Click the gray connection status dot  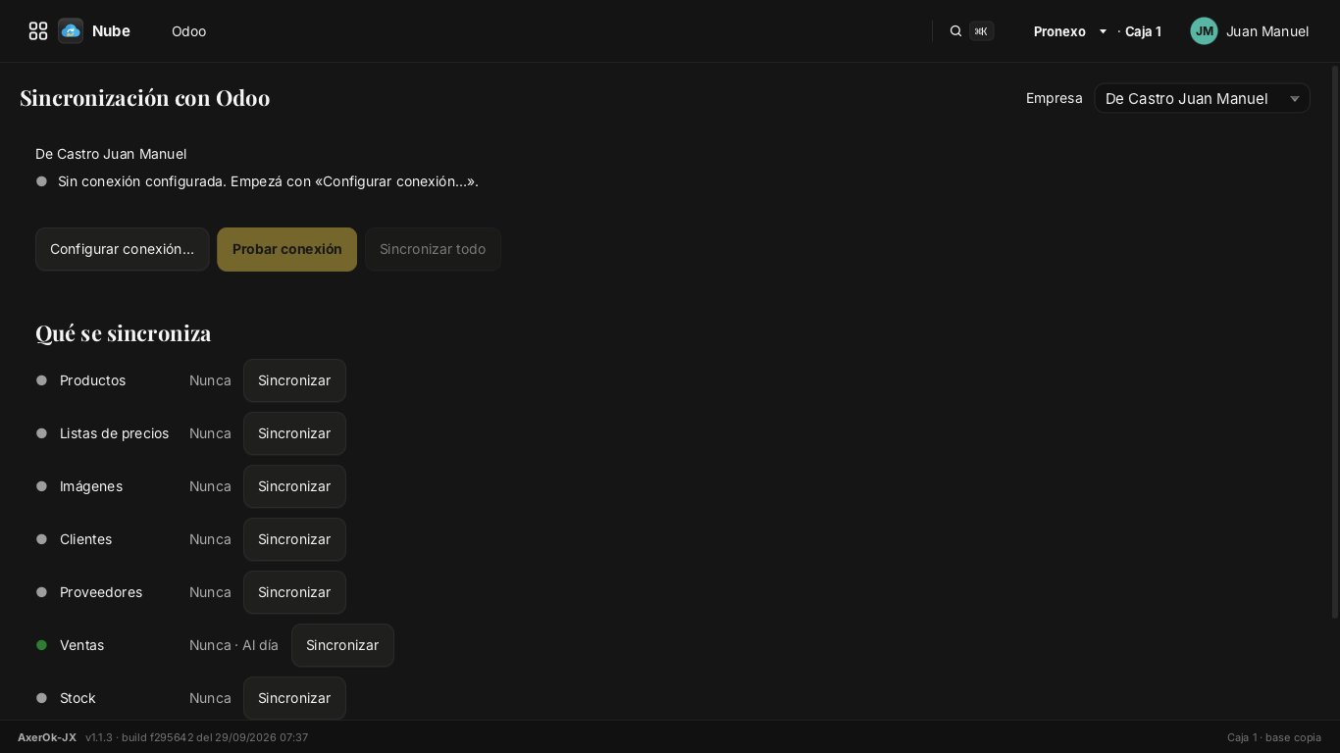(41, 181)
